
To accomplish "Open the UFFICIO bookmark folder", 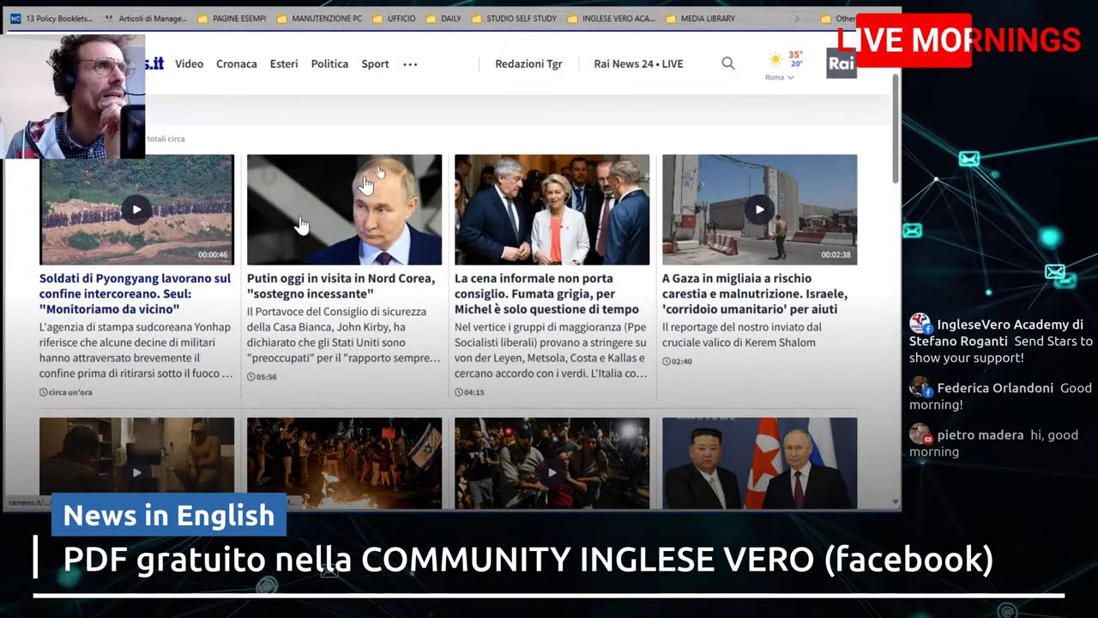I will (x=394, y=18).
